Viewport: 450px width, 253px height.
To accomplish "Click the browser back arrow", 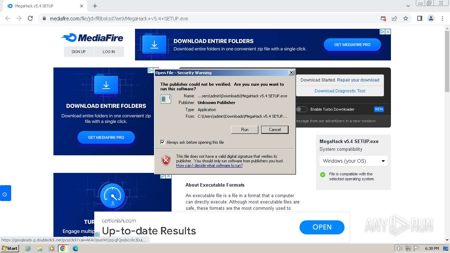I will 8,18.
